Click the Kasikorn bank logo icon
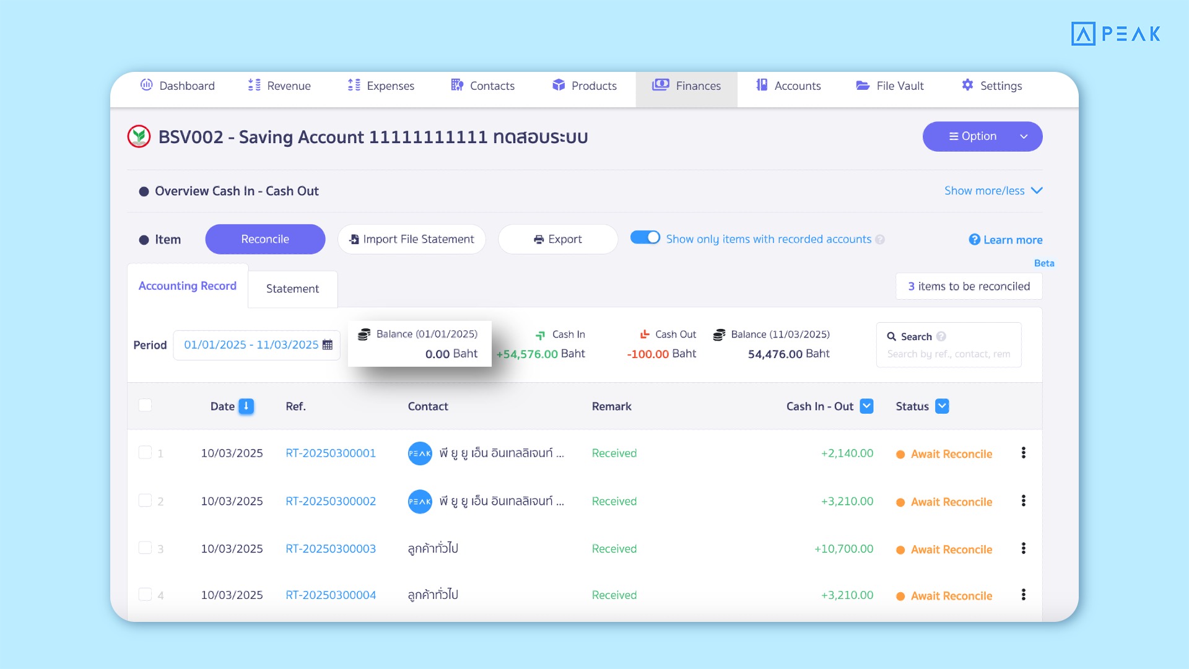Image resolution: width=1189 pixels, height=669 pixels. coord(139,136)
